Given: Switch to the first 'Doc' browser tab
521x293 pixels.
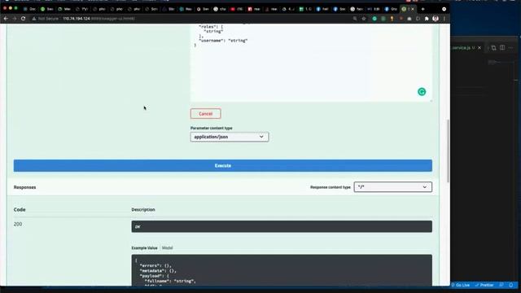Looking at the screenshot, I should pyautogui.click(x=29, y=9).
